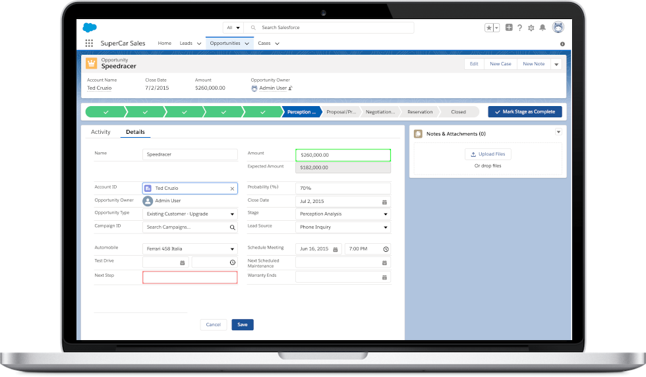Click the Upload Files button
This screenshot has width=646, height=377.
click(488, 154)
